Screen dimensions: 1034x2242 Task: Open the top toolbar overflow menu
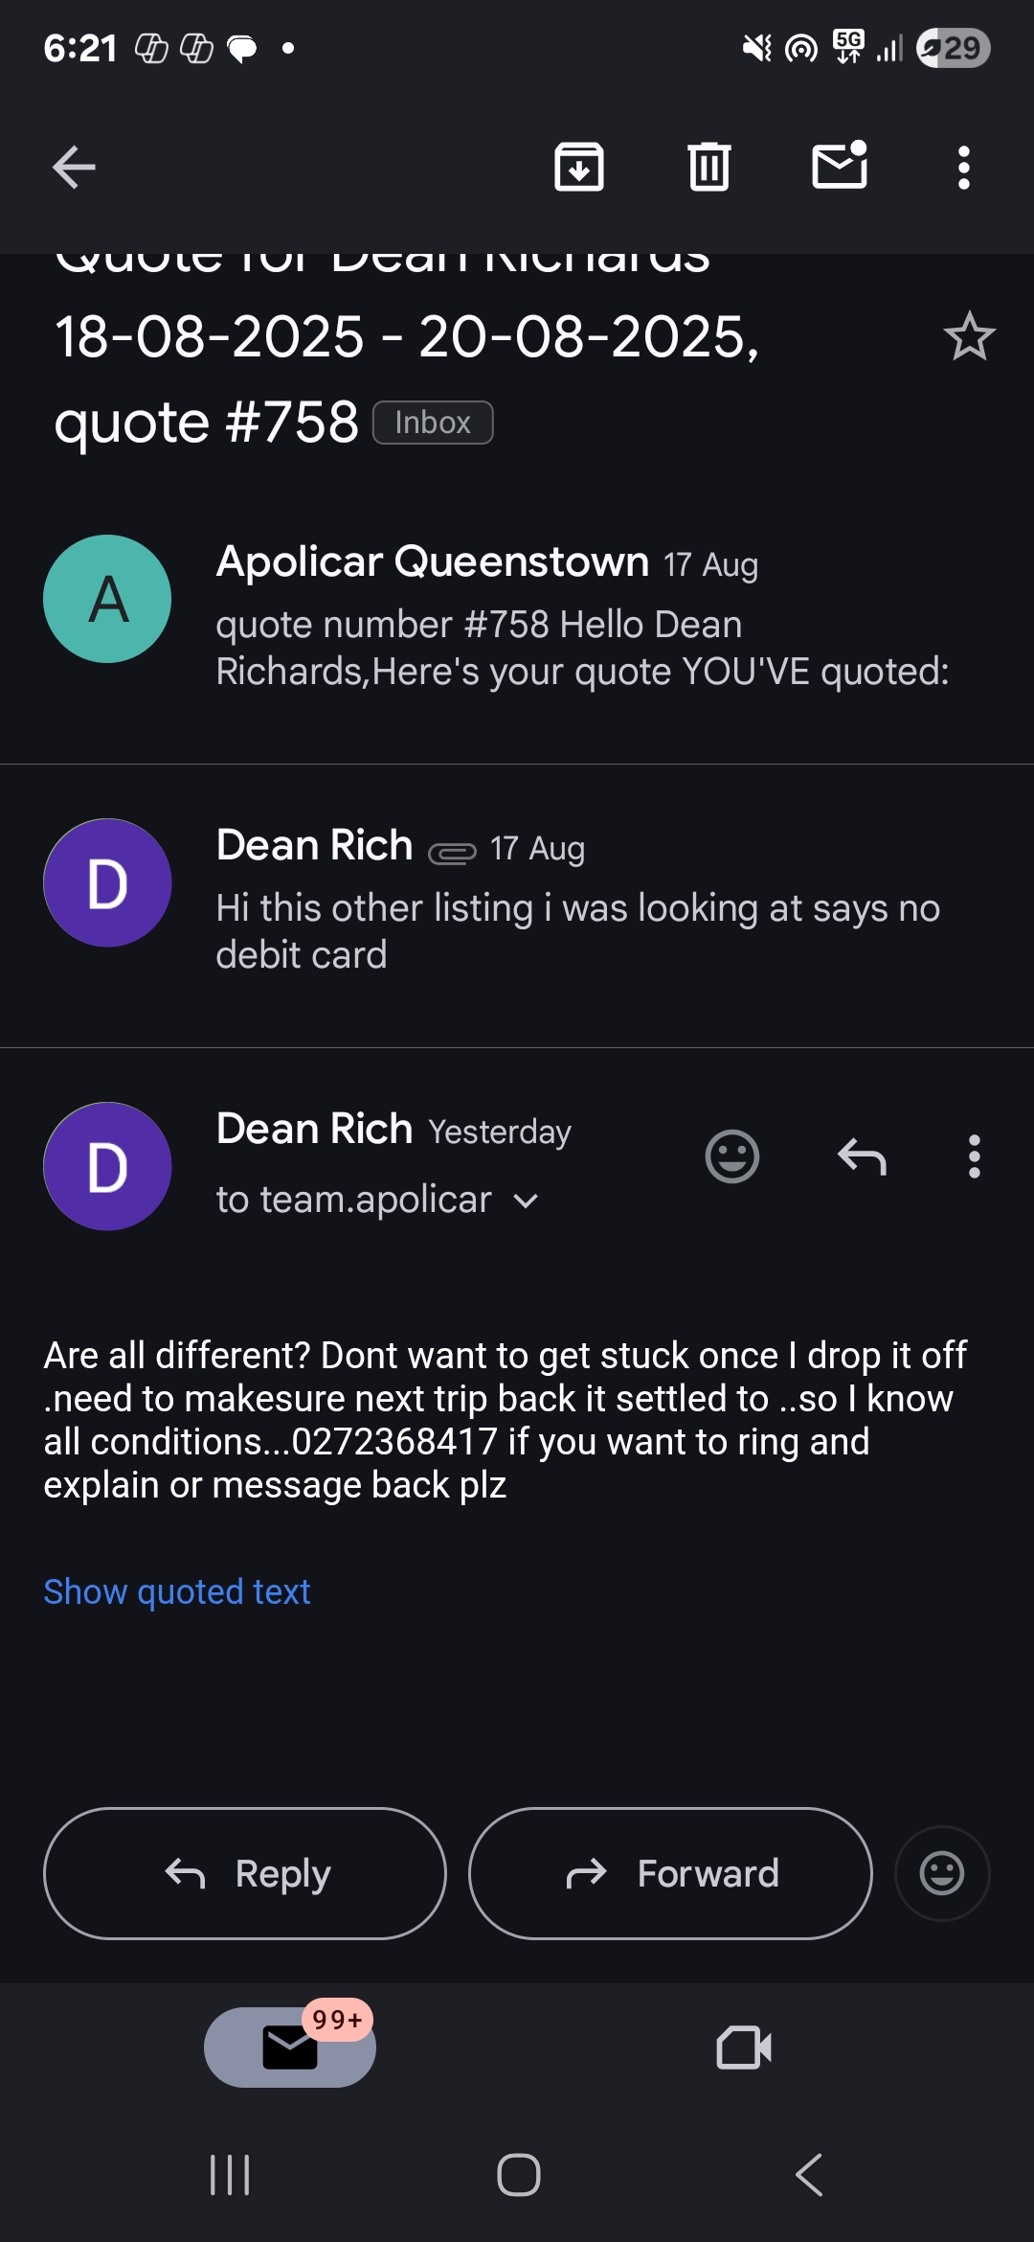coord(964,168)
